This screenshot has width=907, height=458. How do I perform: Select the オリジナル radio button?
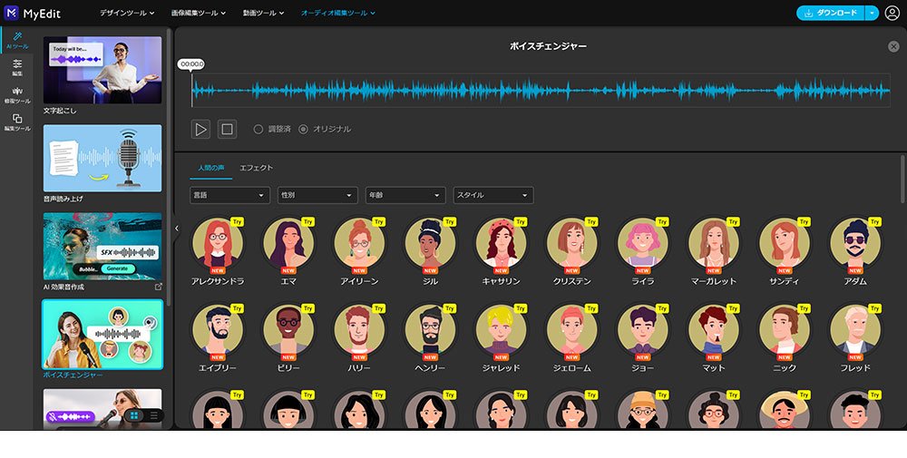(303, 130)
